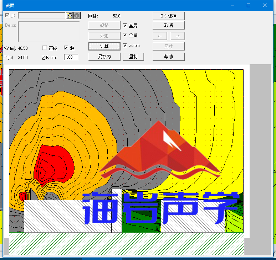Select the 52.8 grid value
This screenshot has width=276, height=260.
click(117, 16)
